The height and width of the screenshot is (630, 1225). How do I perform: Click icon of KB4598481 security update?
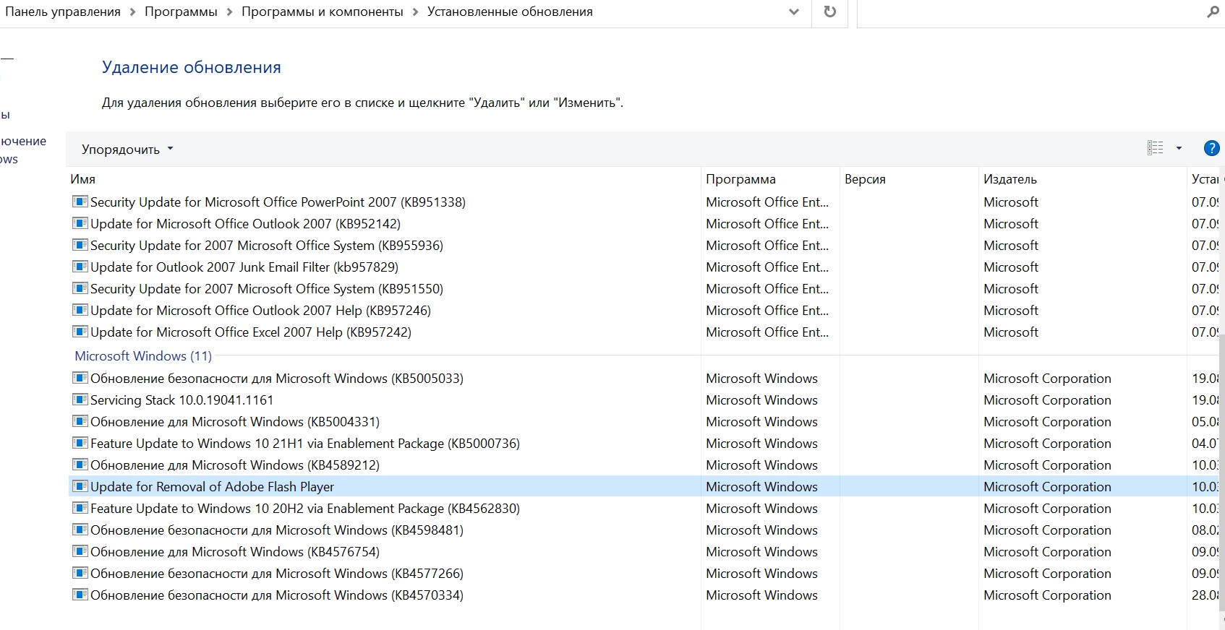coord(80,530)
